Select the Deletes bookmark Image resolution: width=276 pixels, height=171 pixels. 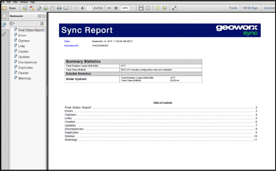[x=23, y=73]
